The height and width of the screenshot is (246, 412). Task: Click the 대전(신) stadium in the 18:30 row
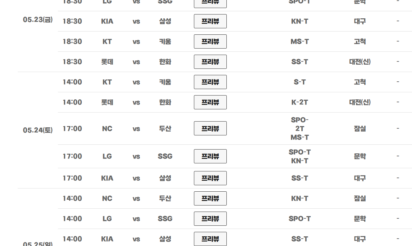click(360, 62)
